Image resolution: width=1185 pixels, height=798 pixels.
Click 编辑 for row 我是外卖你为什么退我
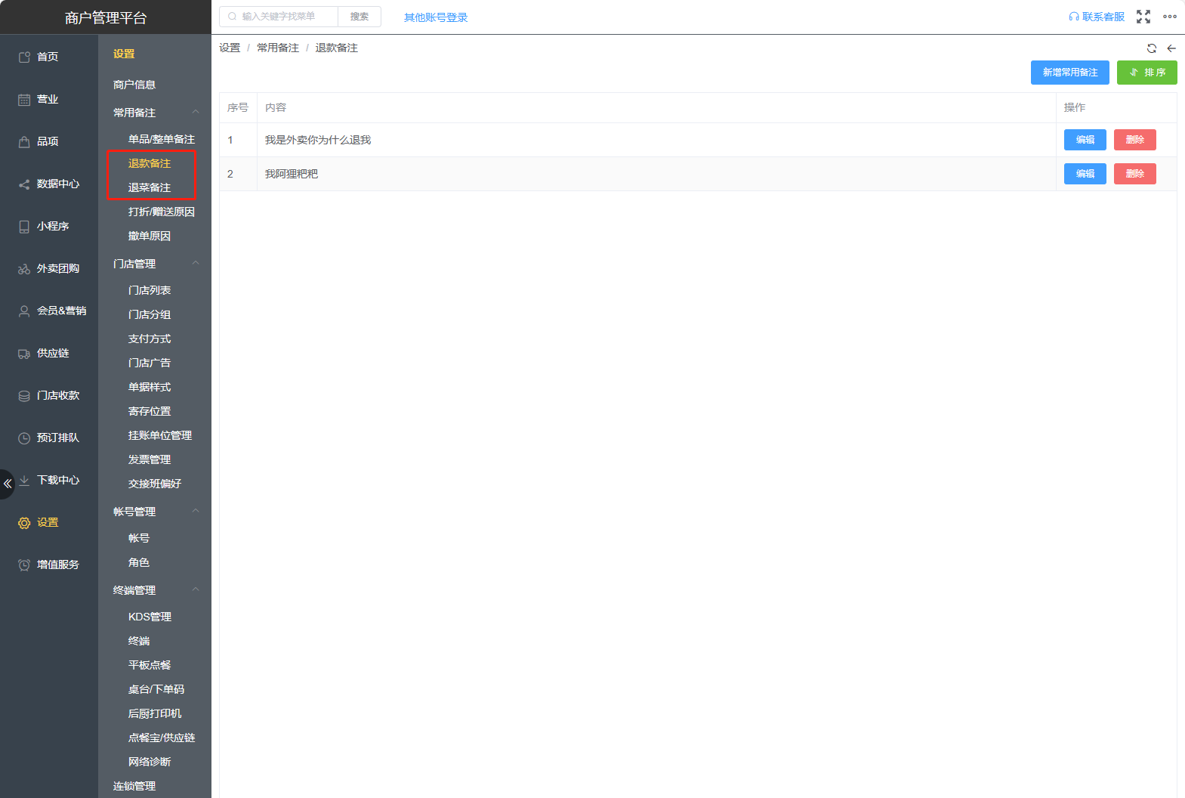(x=1085, y=140)
